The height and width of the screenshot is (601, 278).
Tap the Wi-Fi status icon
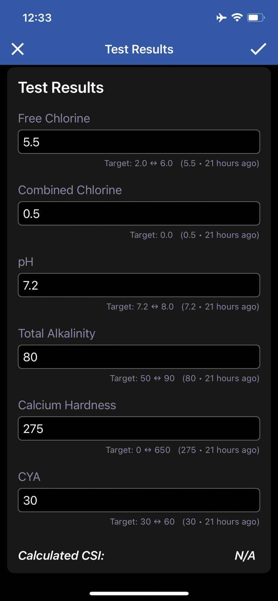click(237, 18)
